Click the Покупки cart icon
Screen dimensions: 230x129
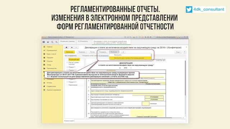pyautogui.click(x=44, y=61)
